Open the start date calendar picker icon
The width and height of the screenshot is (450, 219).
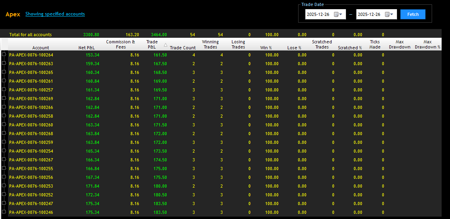[x=336, y=14]
